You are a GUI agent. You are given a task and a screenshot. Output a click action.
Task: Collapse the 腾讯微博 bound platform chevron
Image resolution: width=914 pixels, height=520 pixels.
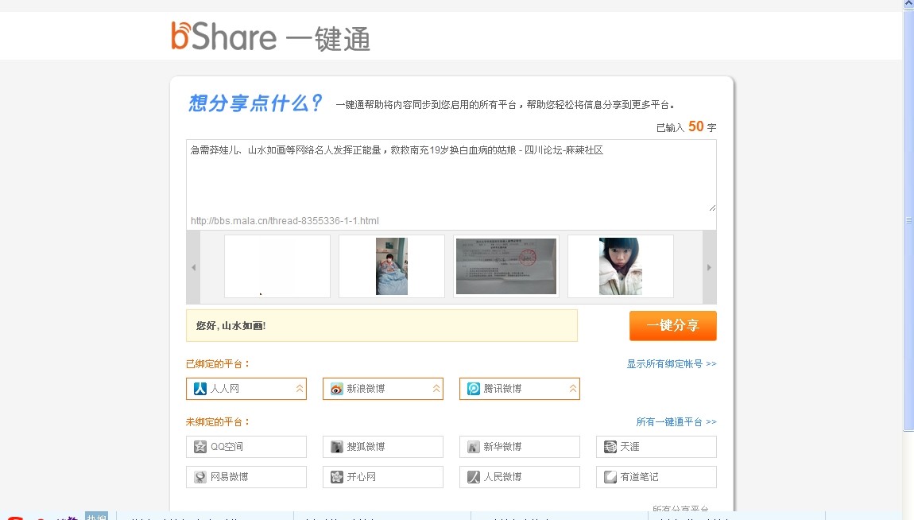pyautogui.click(x=573, y=389)
